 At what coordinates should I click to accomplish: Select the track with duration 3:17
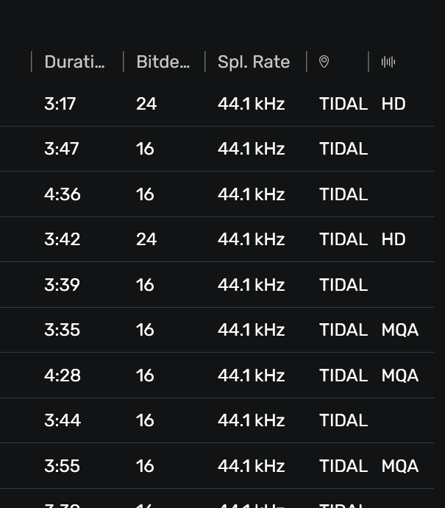(60, 104)
